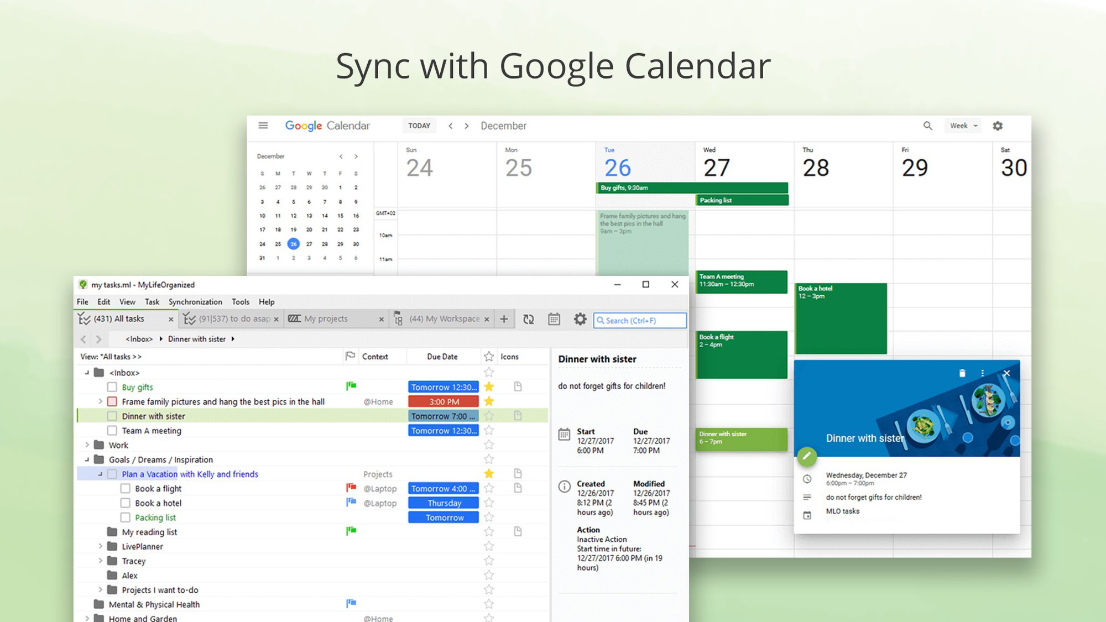The image size is (1106, 622).
Task: Click the Synchronization menu item
Action: (x=195, y=301)
